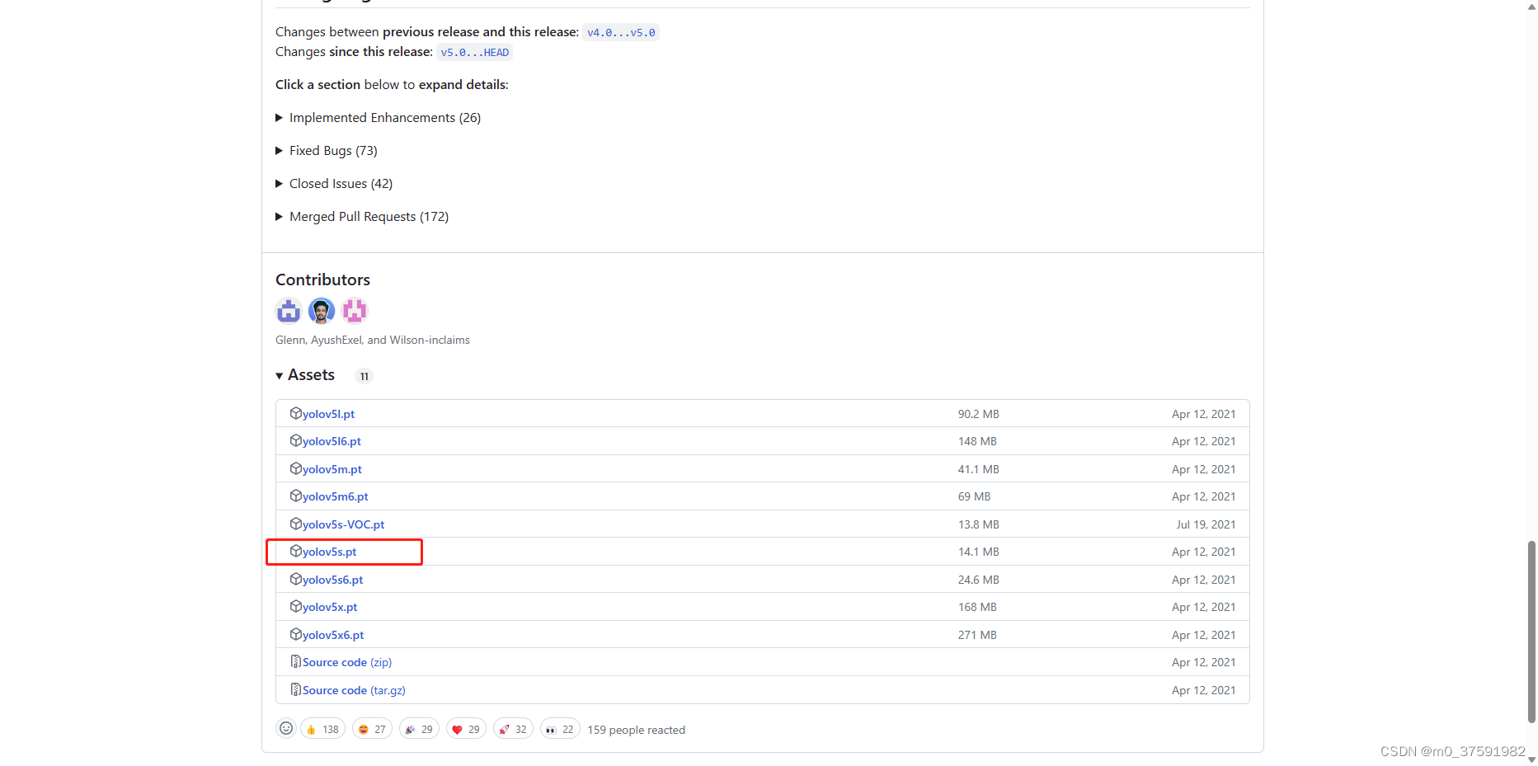Download yolov5s.pt weights file
Image resolution: width=1538 pixels, height=766 pixels.
click(x=329, y=552)
